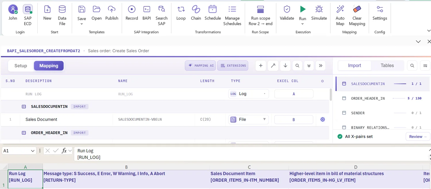Expand all with double down chevrons
Image resolution: width=431 pixels, height=189 pixels.
click(309, 65)
